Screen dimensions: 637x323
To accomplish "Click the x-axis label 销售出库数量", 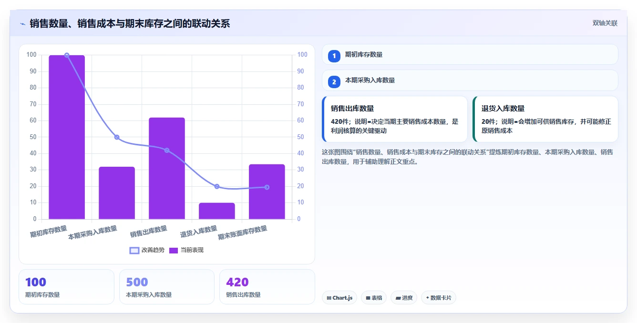I will tap(149, 232).
